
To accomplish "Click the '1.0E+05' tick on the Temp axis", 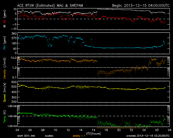I will click(12, 116).
